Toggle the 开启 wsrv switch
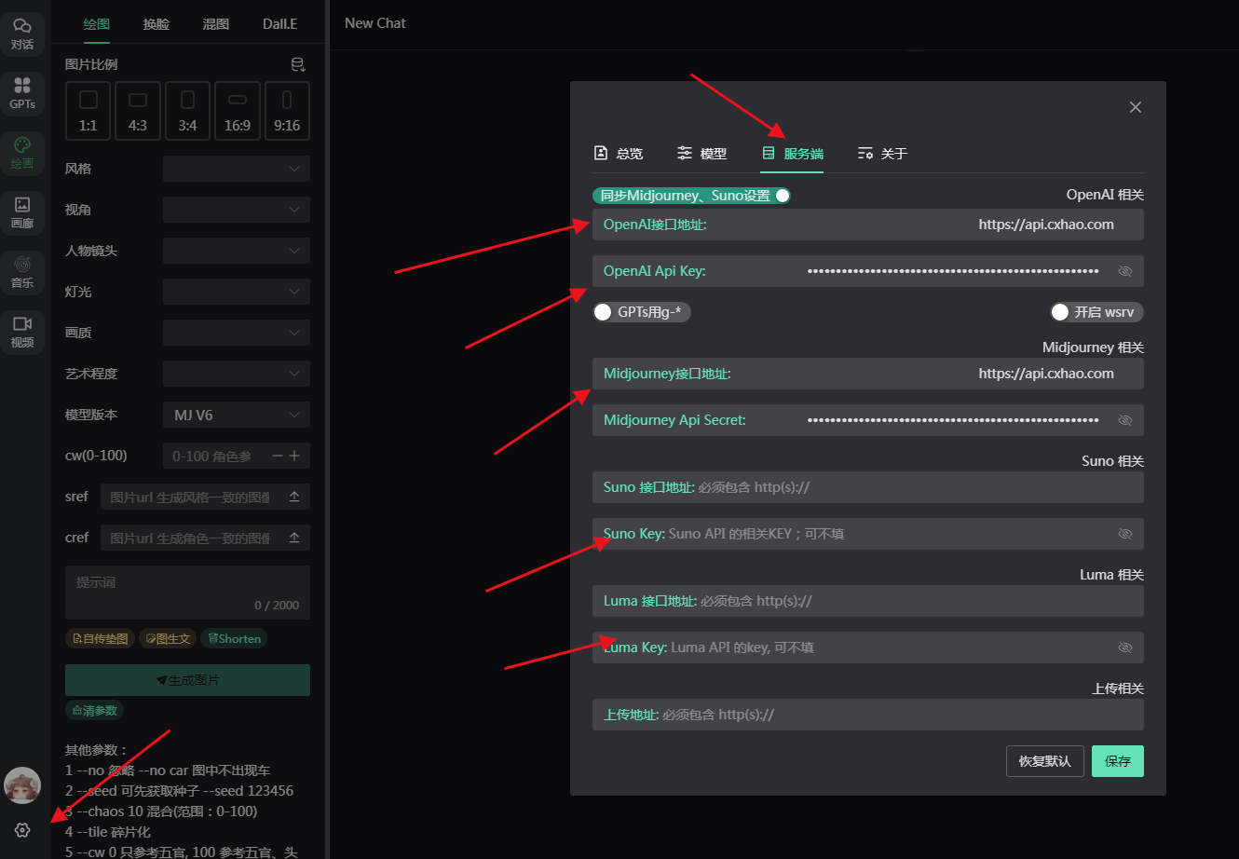This screenshot has width=1239, height=859. tap(1096, 312)
